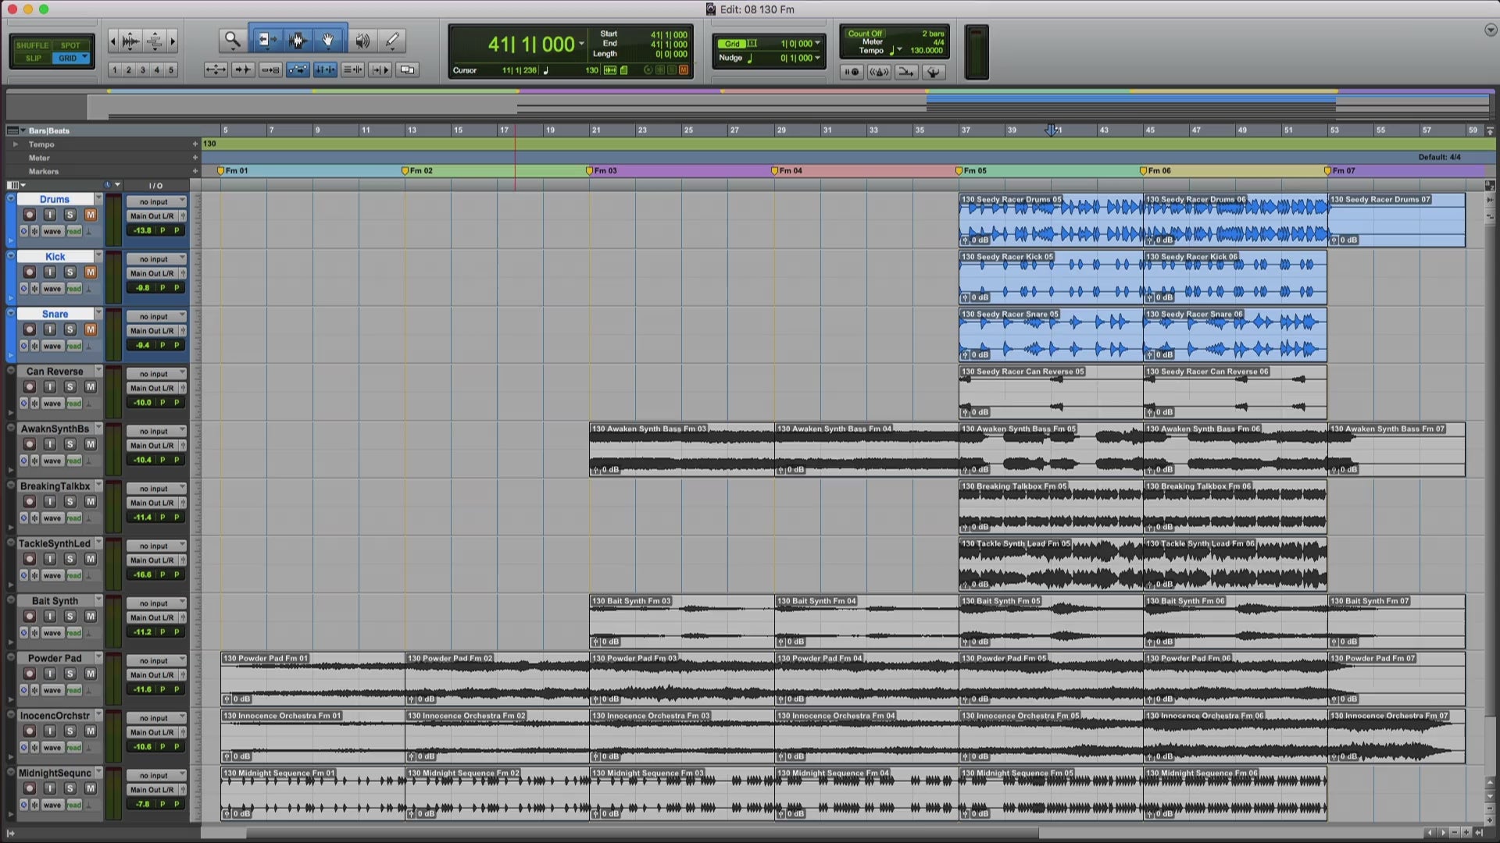The height and width of the screenshot is (843, 1500).
Task: Click the audio zoom waveform icon
Action: pos(131,41)
